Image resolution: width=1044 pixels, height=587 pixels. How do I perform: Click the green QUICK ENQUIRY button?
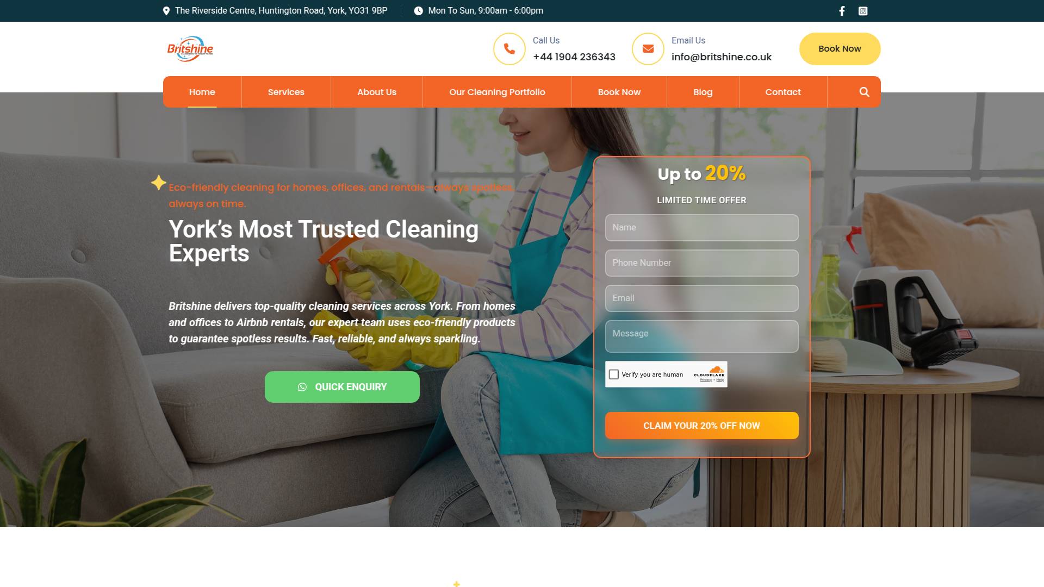pyautogui.click(x=342, y=387)
